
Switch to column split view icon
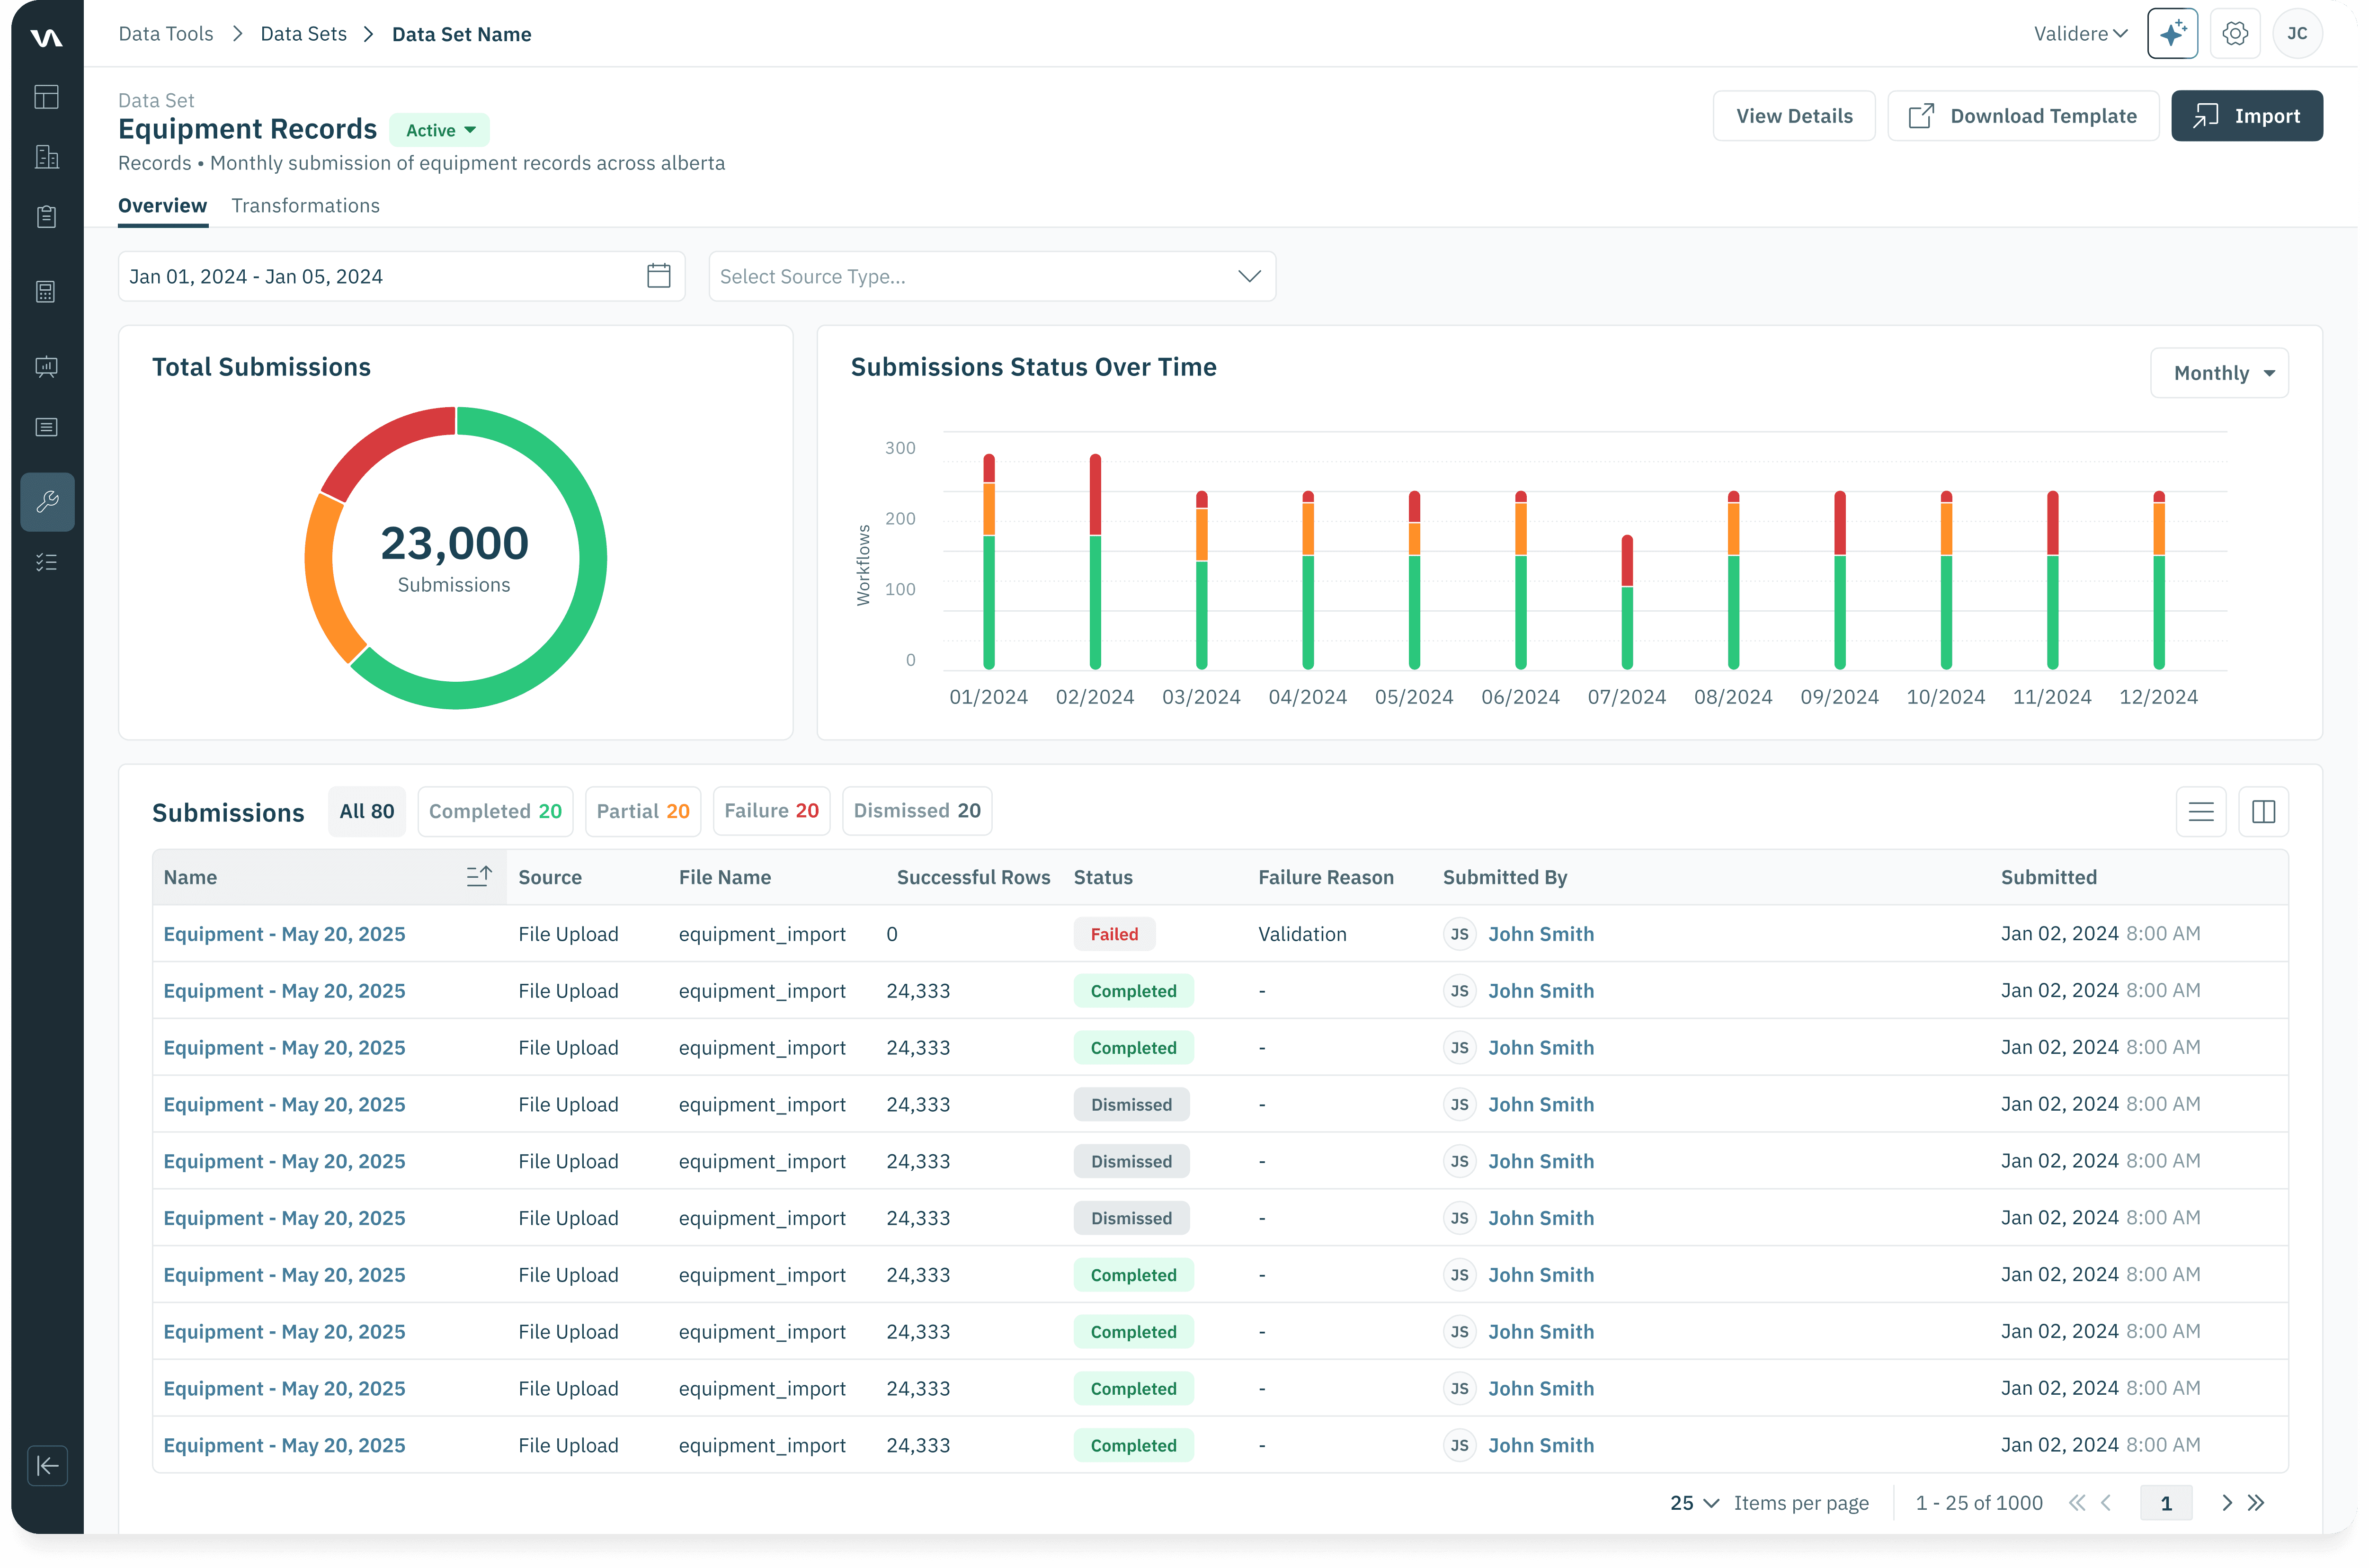[2263, 811]
